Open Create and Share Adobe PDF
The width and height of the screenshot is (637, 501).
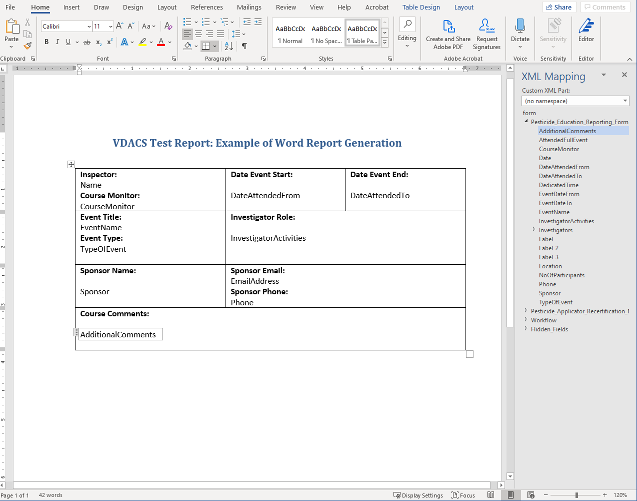pyautogui.click(x=448, y=35)
